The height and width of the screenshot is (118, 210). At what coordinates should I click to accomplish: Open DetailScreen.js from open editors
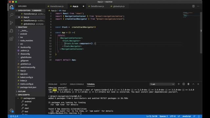[x=30, y=21]
